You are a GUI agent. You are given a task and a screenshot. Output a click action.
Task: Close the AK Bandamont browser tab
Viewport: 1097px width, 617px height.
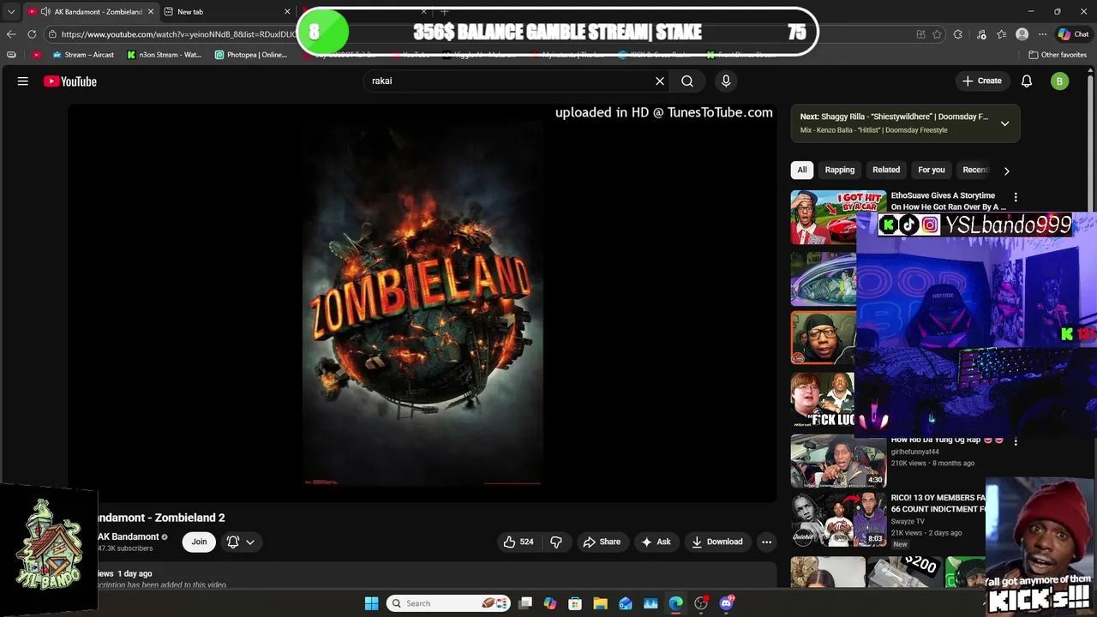coord(151,12)
